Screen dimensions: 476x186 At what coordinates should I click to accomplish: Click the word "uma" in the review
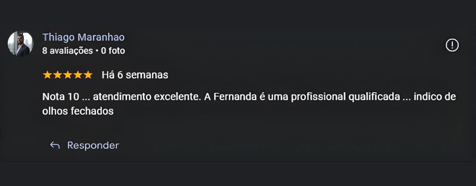[x=278, y=97]
